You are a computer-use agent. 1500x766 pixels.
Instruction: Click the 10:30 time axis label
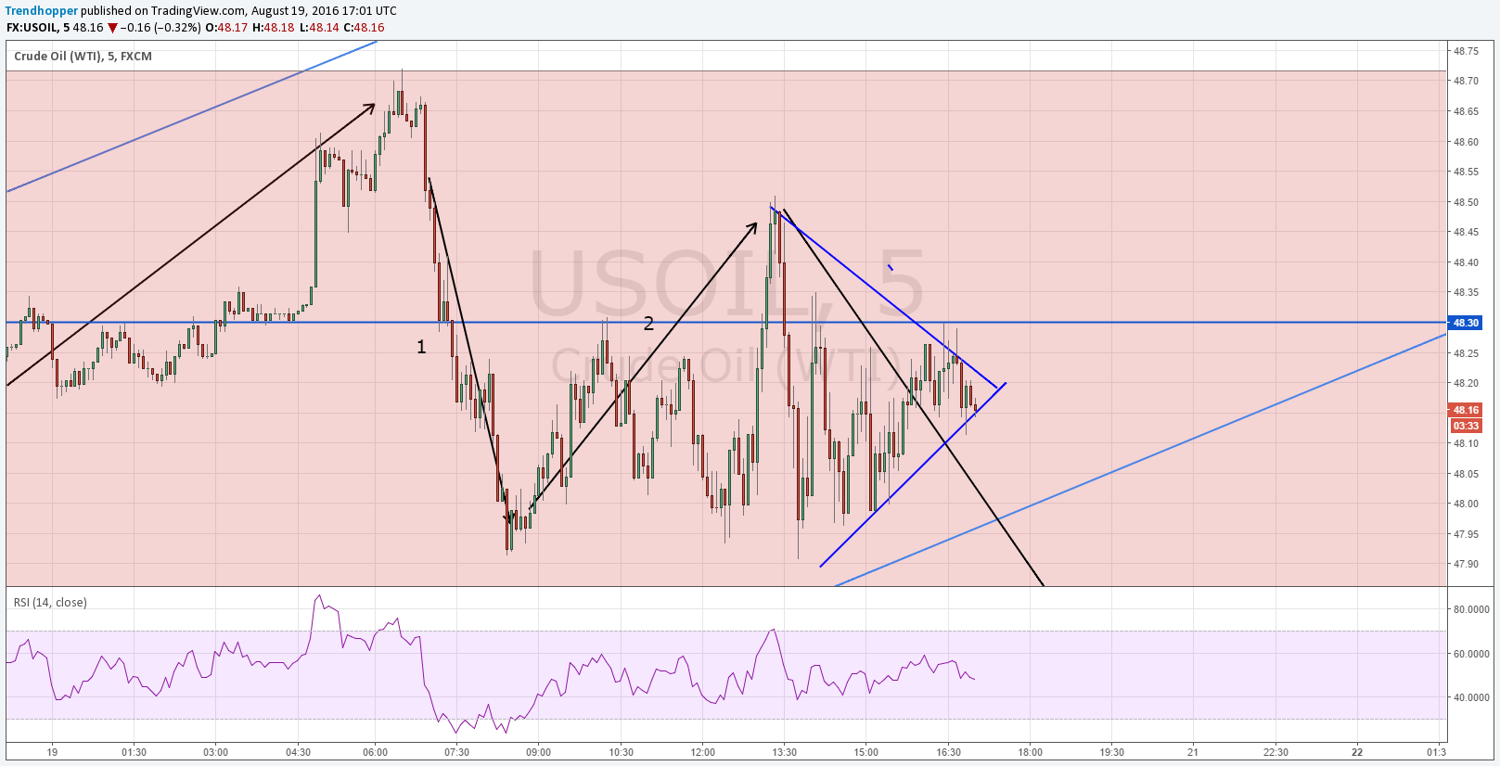point(621,752)
